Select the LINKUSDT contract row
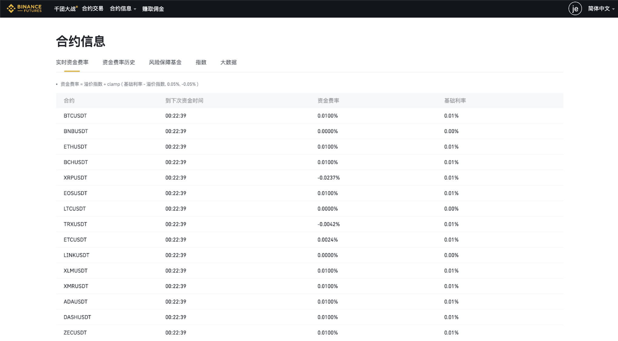The height and width of the screenshot is (341, 618). [76, 255]
